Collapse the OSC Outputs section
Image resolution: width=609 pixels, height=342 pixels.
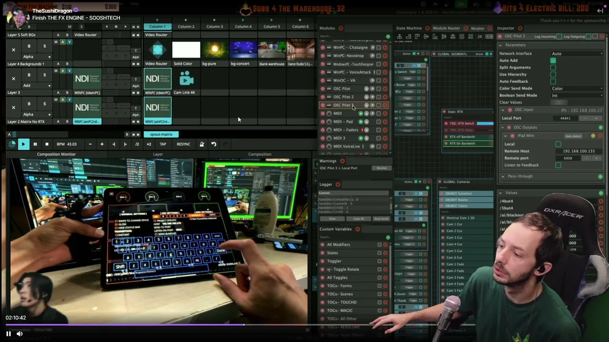503,127
